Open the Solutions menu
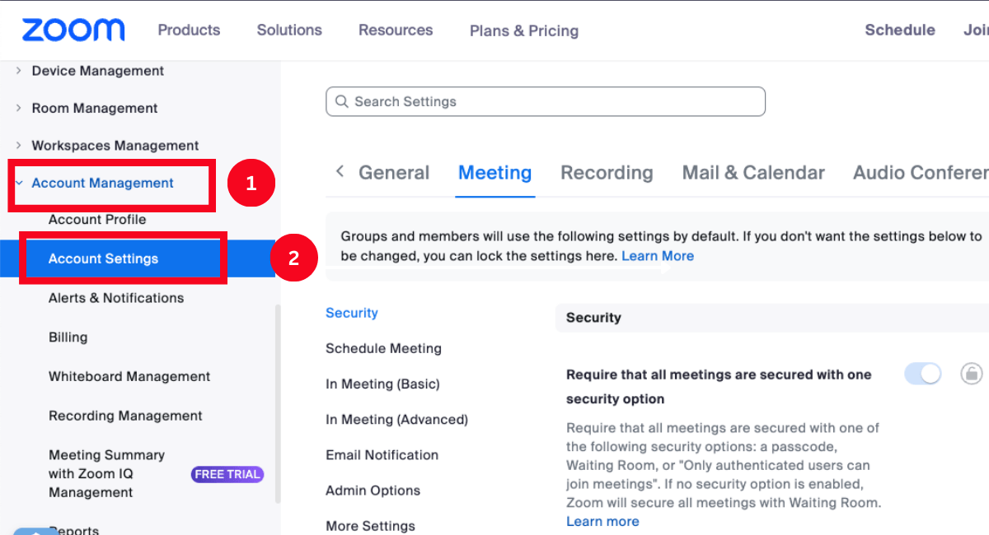Viewport: 989px width, 535px height. (x=289, y=30)
